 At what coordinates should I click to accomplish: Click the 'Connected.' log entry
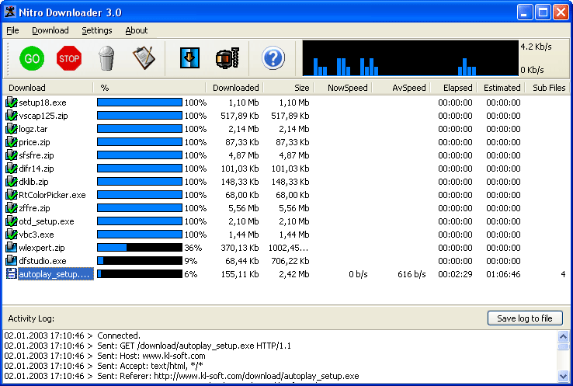[119, 336]
